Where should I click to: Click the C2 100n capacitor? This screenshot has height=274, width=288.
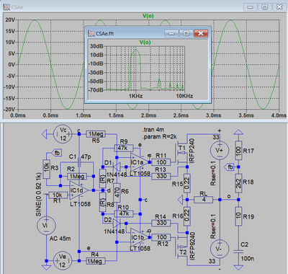pos(238,252)
